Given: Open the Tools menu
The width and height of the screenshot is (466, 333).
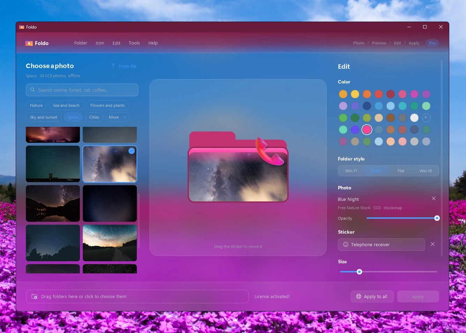Looking at the screenshot, I should click(134, 43).
